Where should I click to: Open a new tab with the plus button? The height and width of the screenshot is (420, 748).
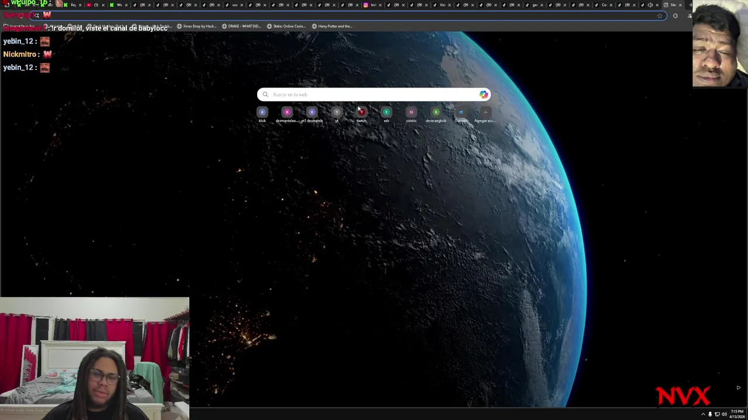click(x=691, y=5)
